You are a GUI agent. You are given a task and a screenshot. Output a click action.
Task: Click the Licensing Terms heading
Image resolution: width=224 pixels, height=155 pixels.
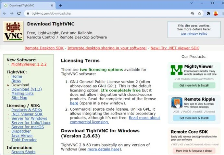(80, 61)
